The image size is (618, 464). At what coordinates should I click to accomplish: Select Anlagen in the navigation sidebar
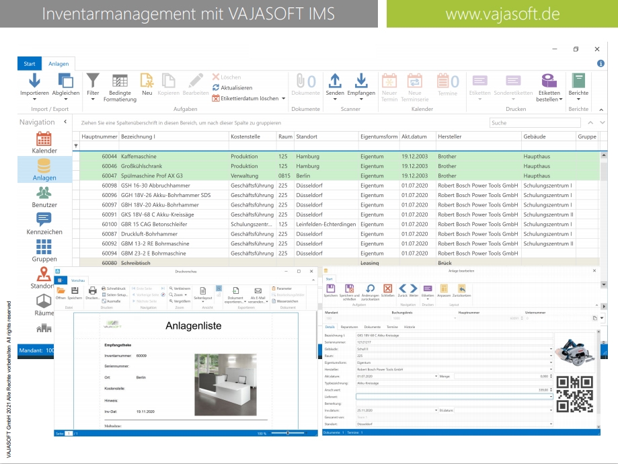point(44,170)
